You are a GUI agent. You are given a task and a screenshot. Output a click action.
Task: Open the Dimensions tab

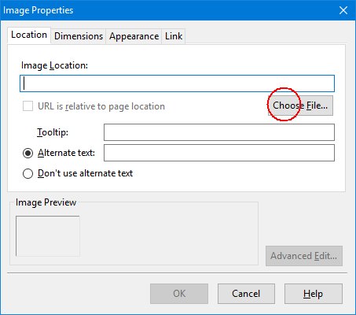point(79,36)
